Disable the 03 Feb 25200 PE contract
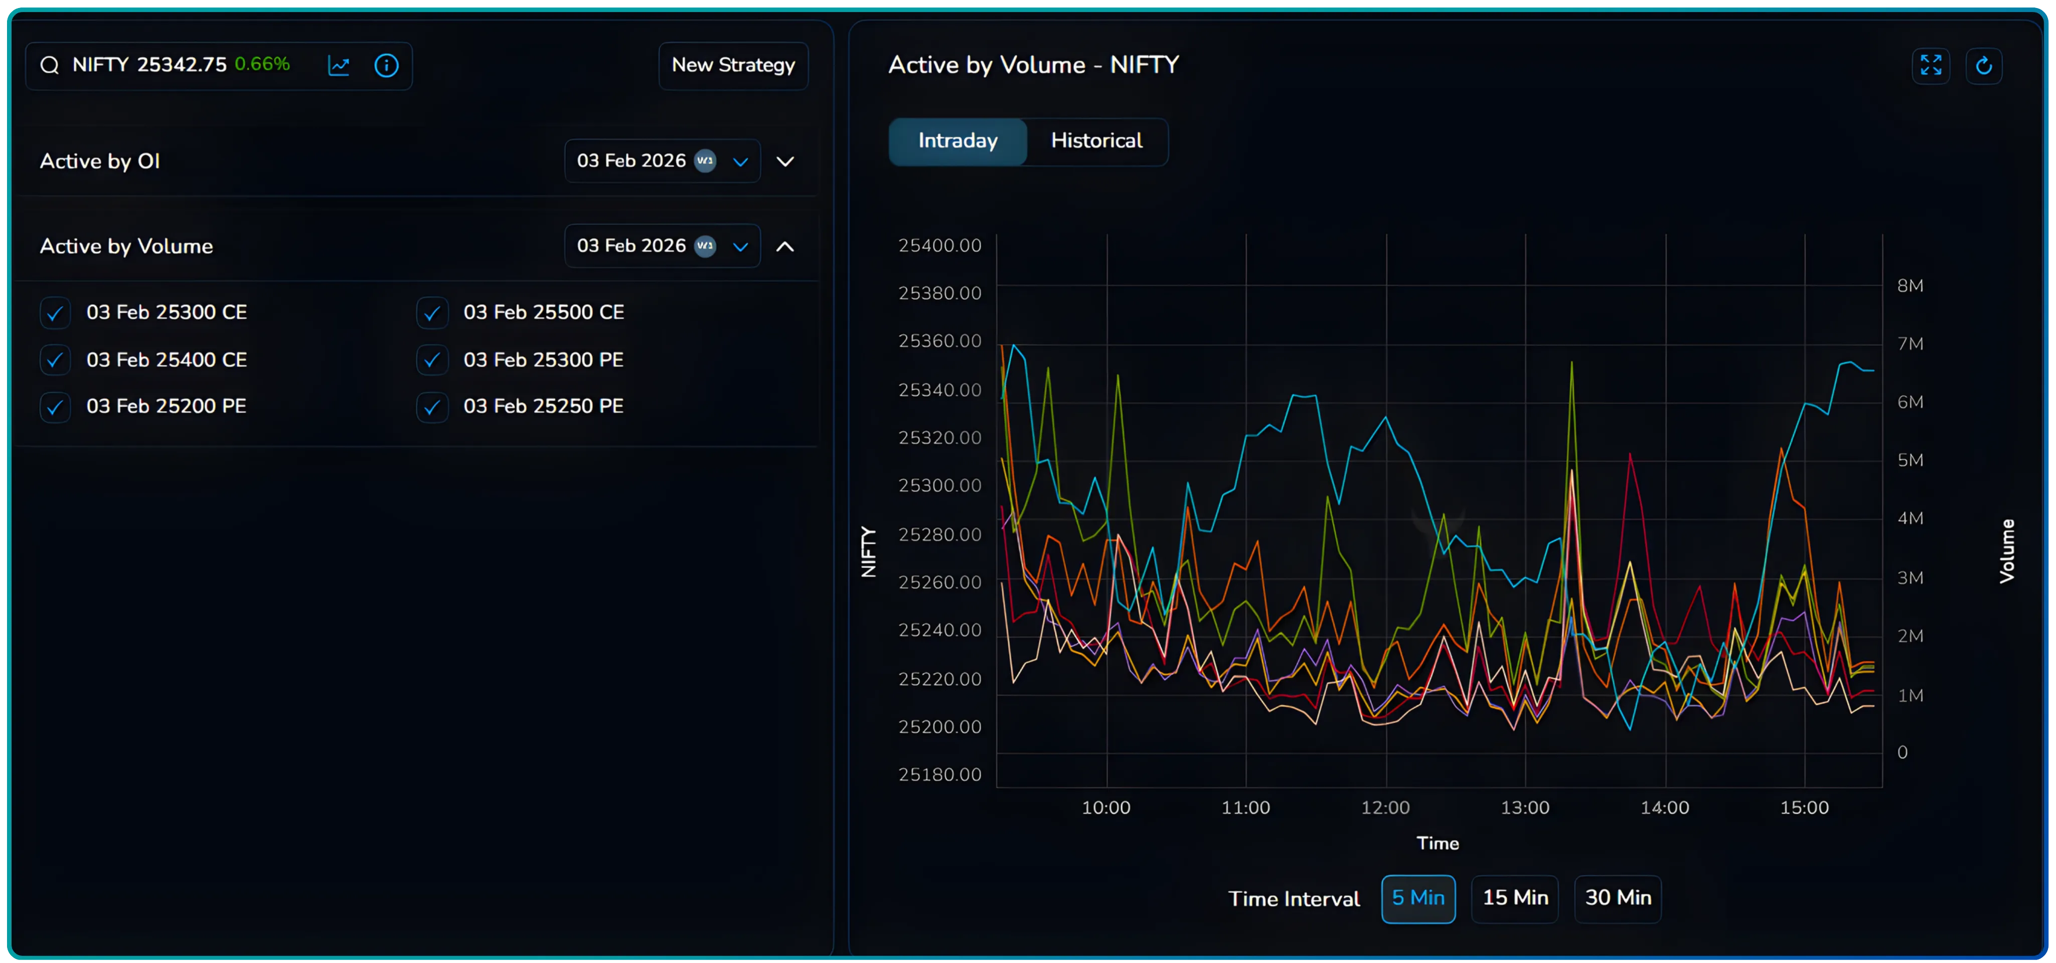 click(54, 406)
